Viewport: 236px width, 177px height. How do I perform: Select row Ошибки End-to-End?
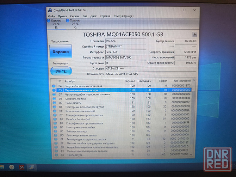122,119
